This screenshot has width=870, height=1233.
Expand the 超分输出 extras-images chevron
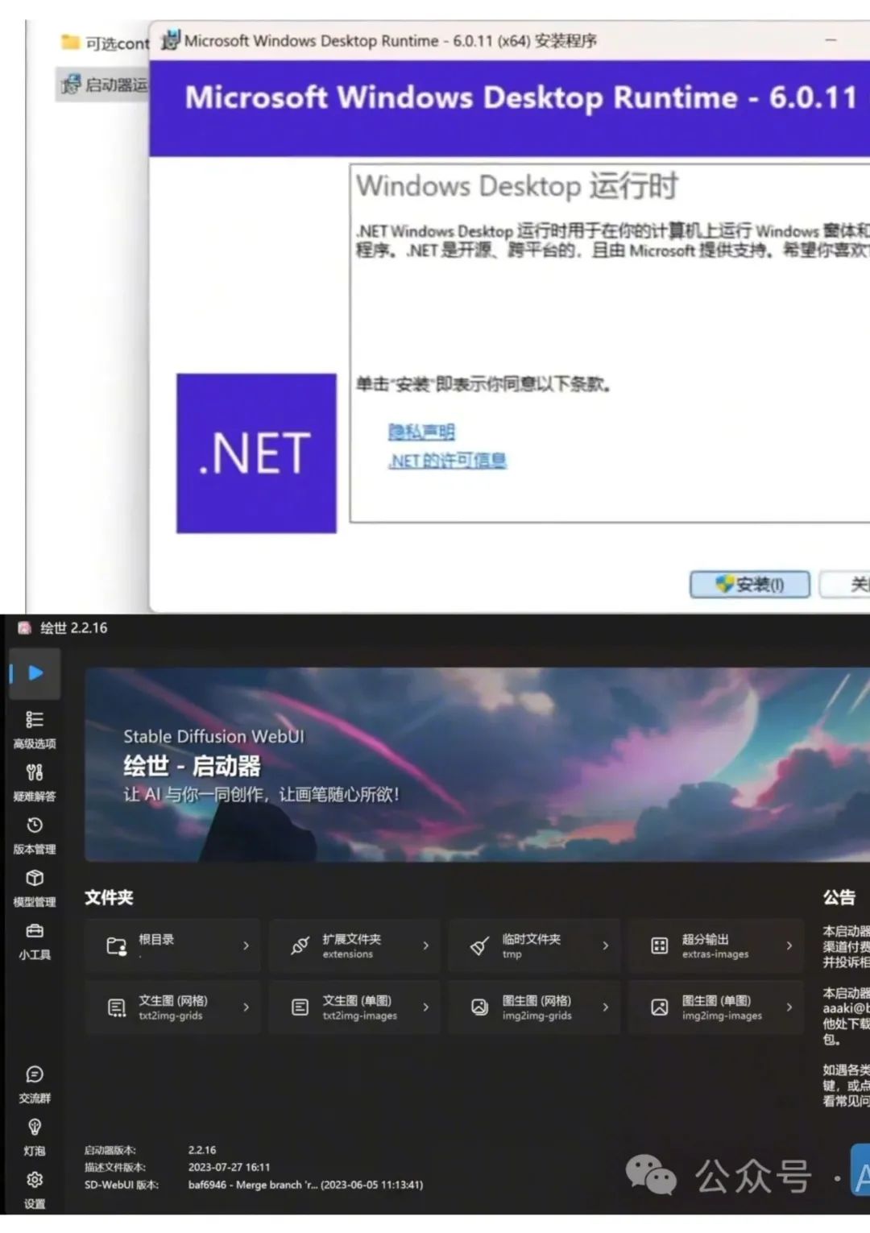[789, 945]
